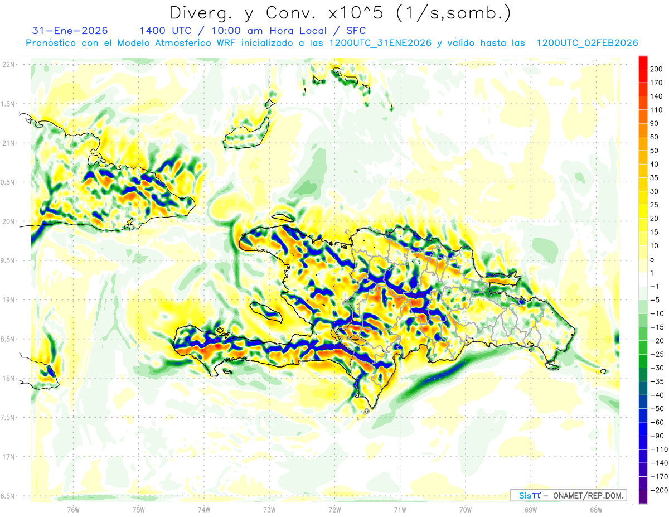669x517 pixels.
Task: Click the white colorbar swatch between 1 and -1
Action: click(643, 279)
